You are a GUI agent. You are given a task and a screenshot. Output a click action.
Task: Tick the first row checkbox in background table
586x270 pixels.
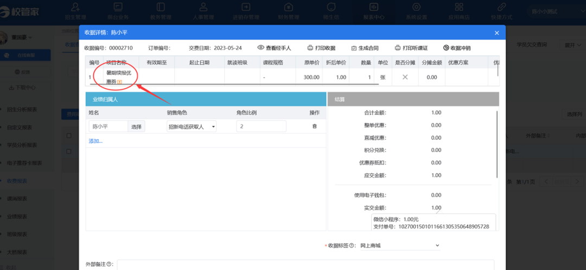68,152
